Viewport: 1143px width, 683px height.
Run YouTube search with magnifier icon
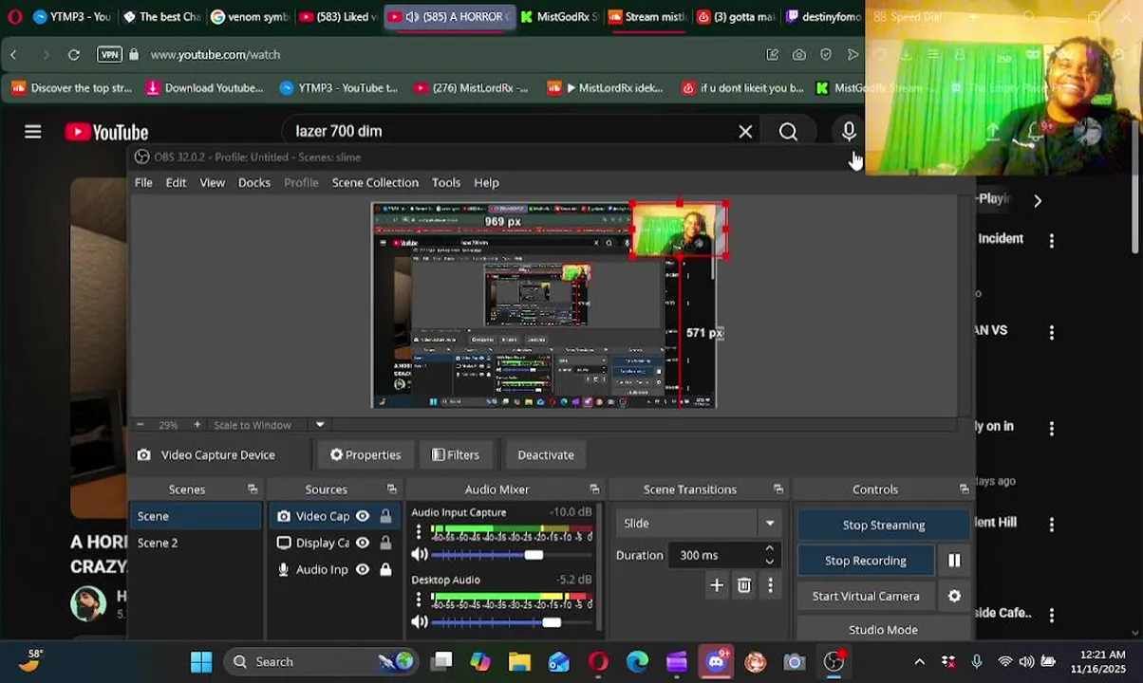tap(788, 132)
